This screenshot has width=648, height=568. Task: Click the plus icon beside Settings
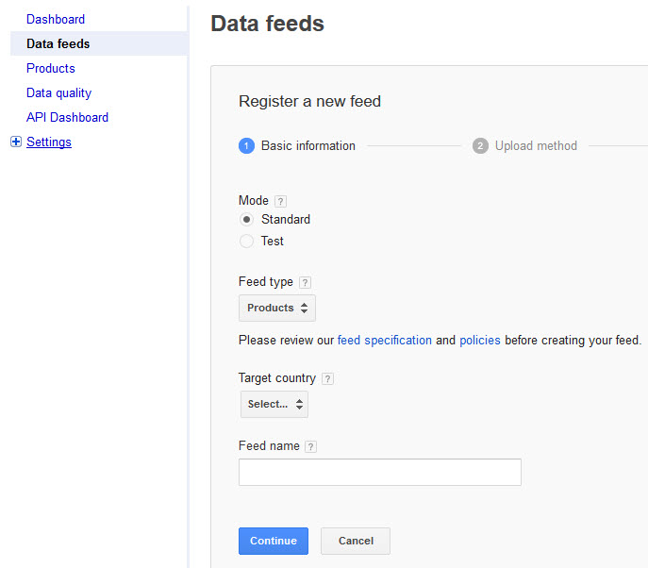point(16,142)
